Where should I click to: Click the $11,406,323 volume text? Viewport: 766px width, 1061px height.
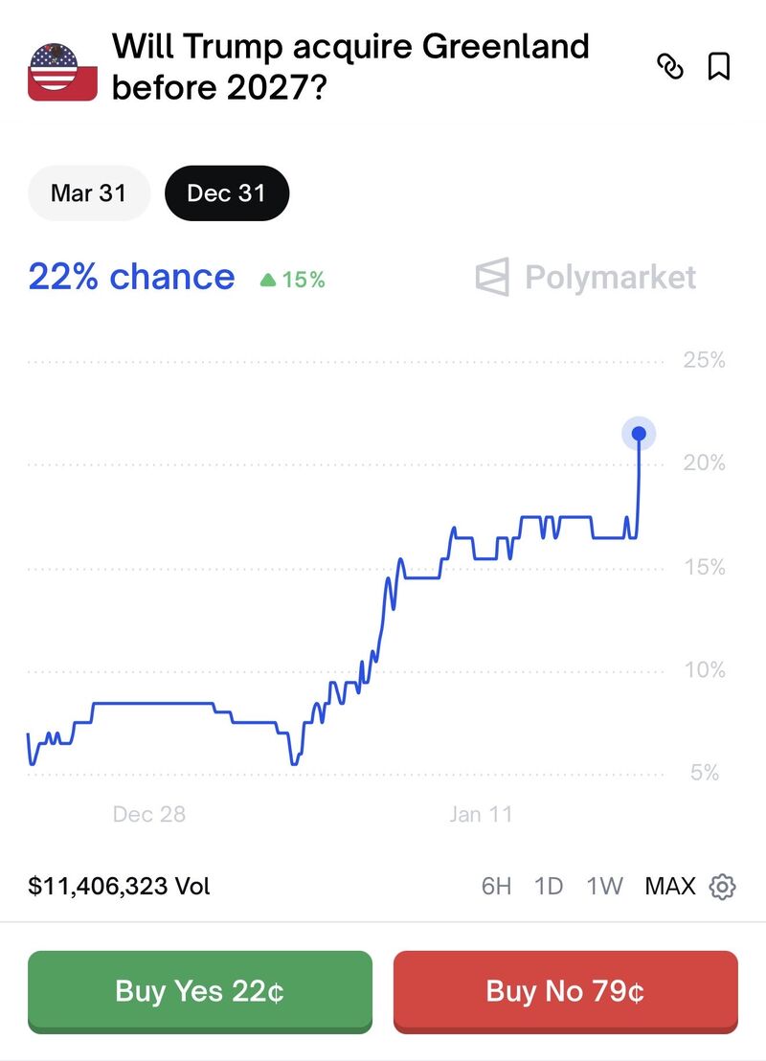[x=118, y=886]
